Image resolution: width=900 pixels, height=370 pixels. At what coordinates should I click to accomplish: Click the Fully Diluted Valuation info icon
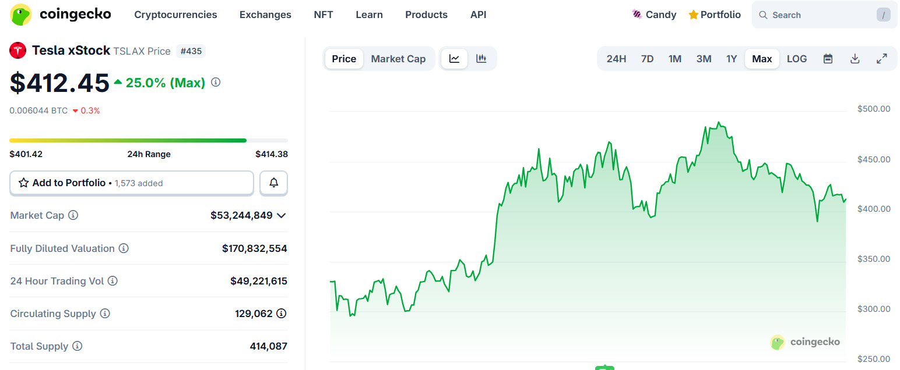(124, 248)
